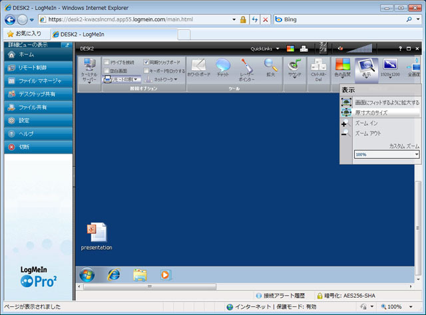Open the help question mark in DESK2 bar
This screenshot has height=315, width=426.
click(400, 49)
